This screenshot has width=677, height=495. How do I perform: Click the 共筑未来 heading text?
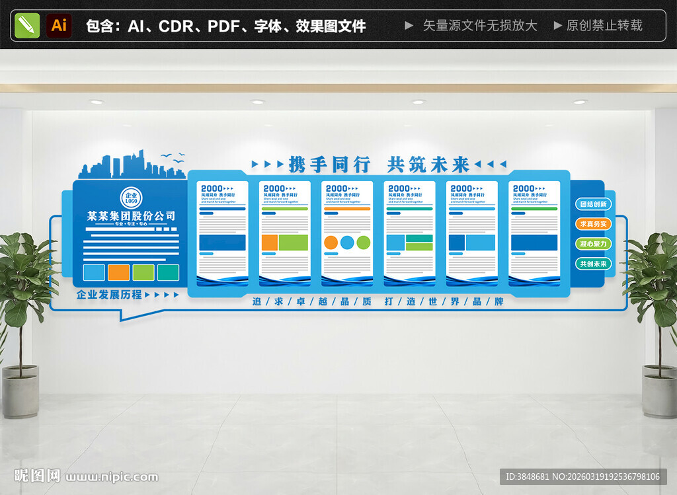pos(428,165)
